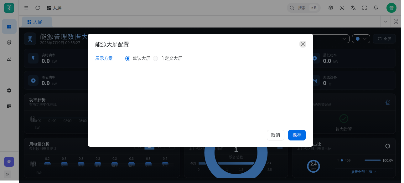
Task: Click the 用电量分析 panel title
Action: click(39, 144)
